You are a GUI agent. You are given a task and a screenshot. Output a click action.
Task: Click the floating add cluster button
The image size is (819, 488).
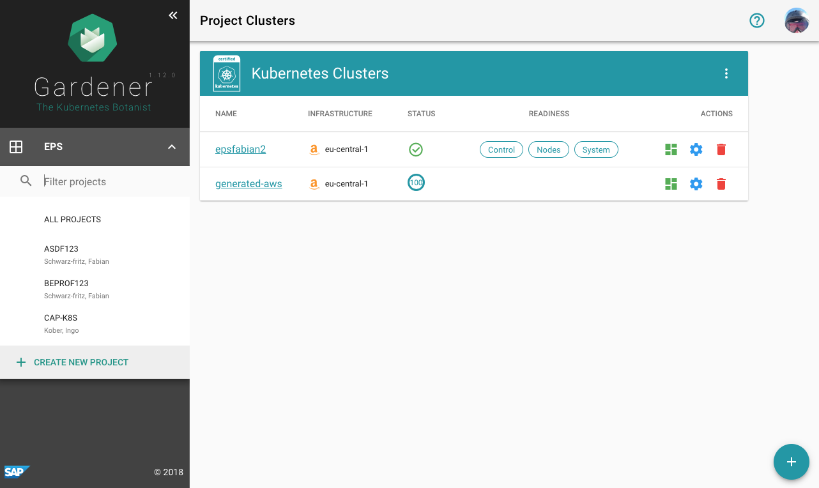coord(792,462)
